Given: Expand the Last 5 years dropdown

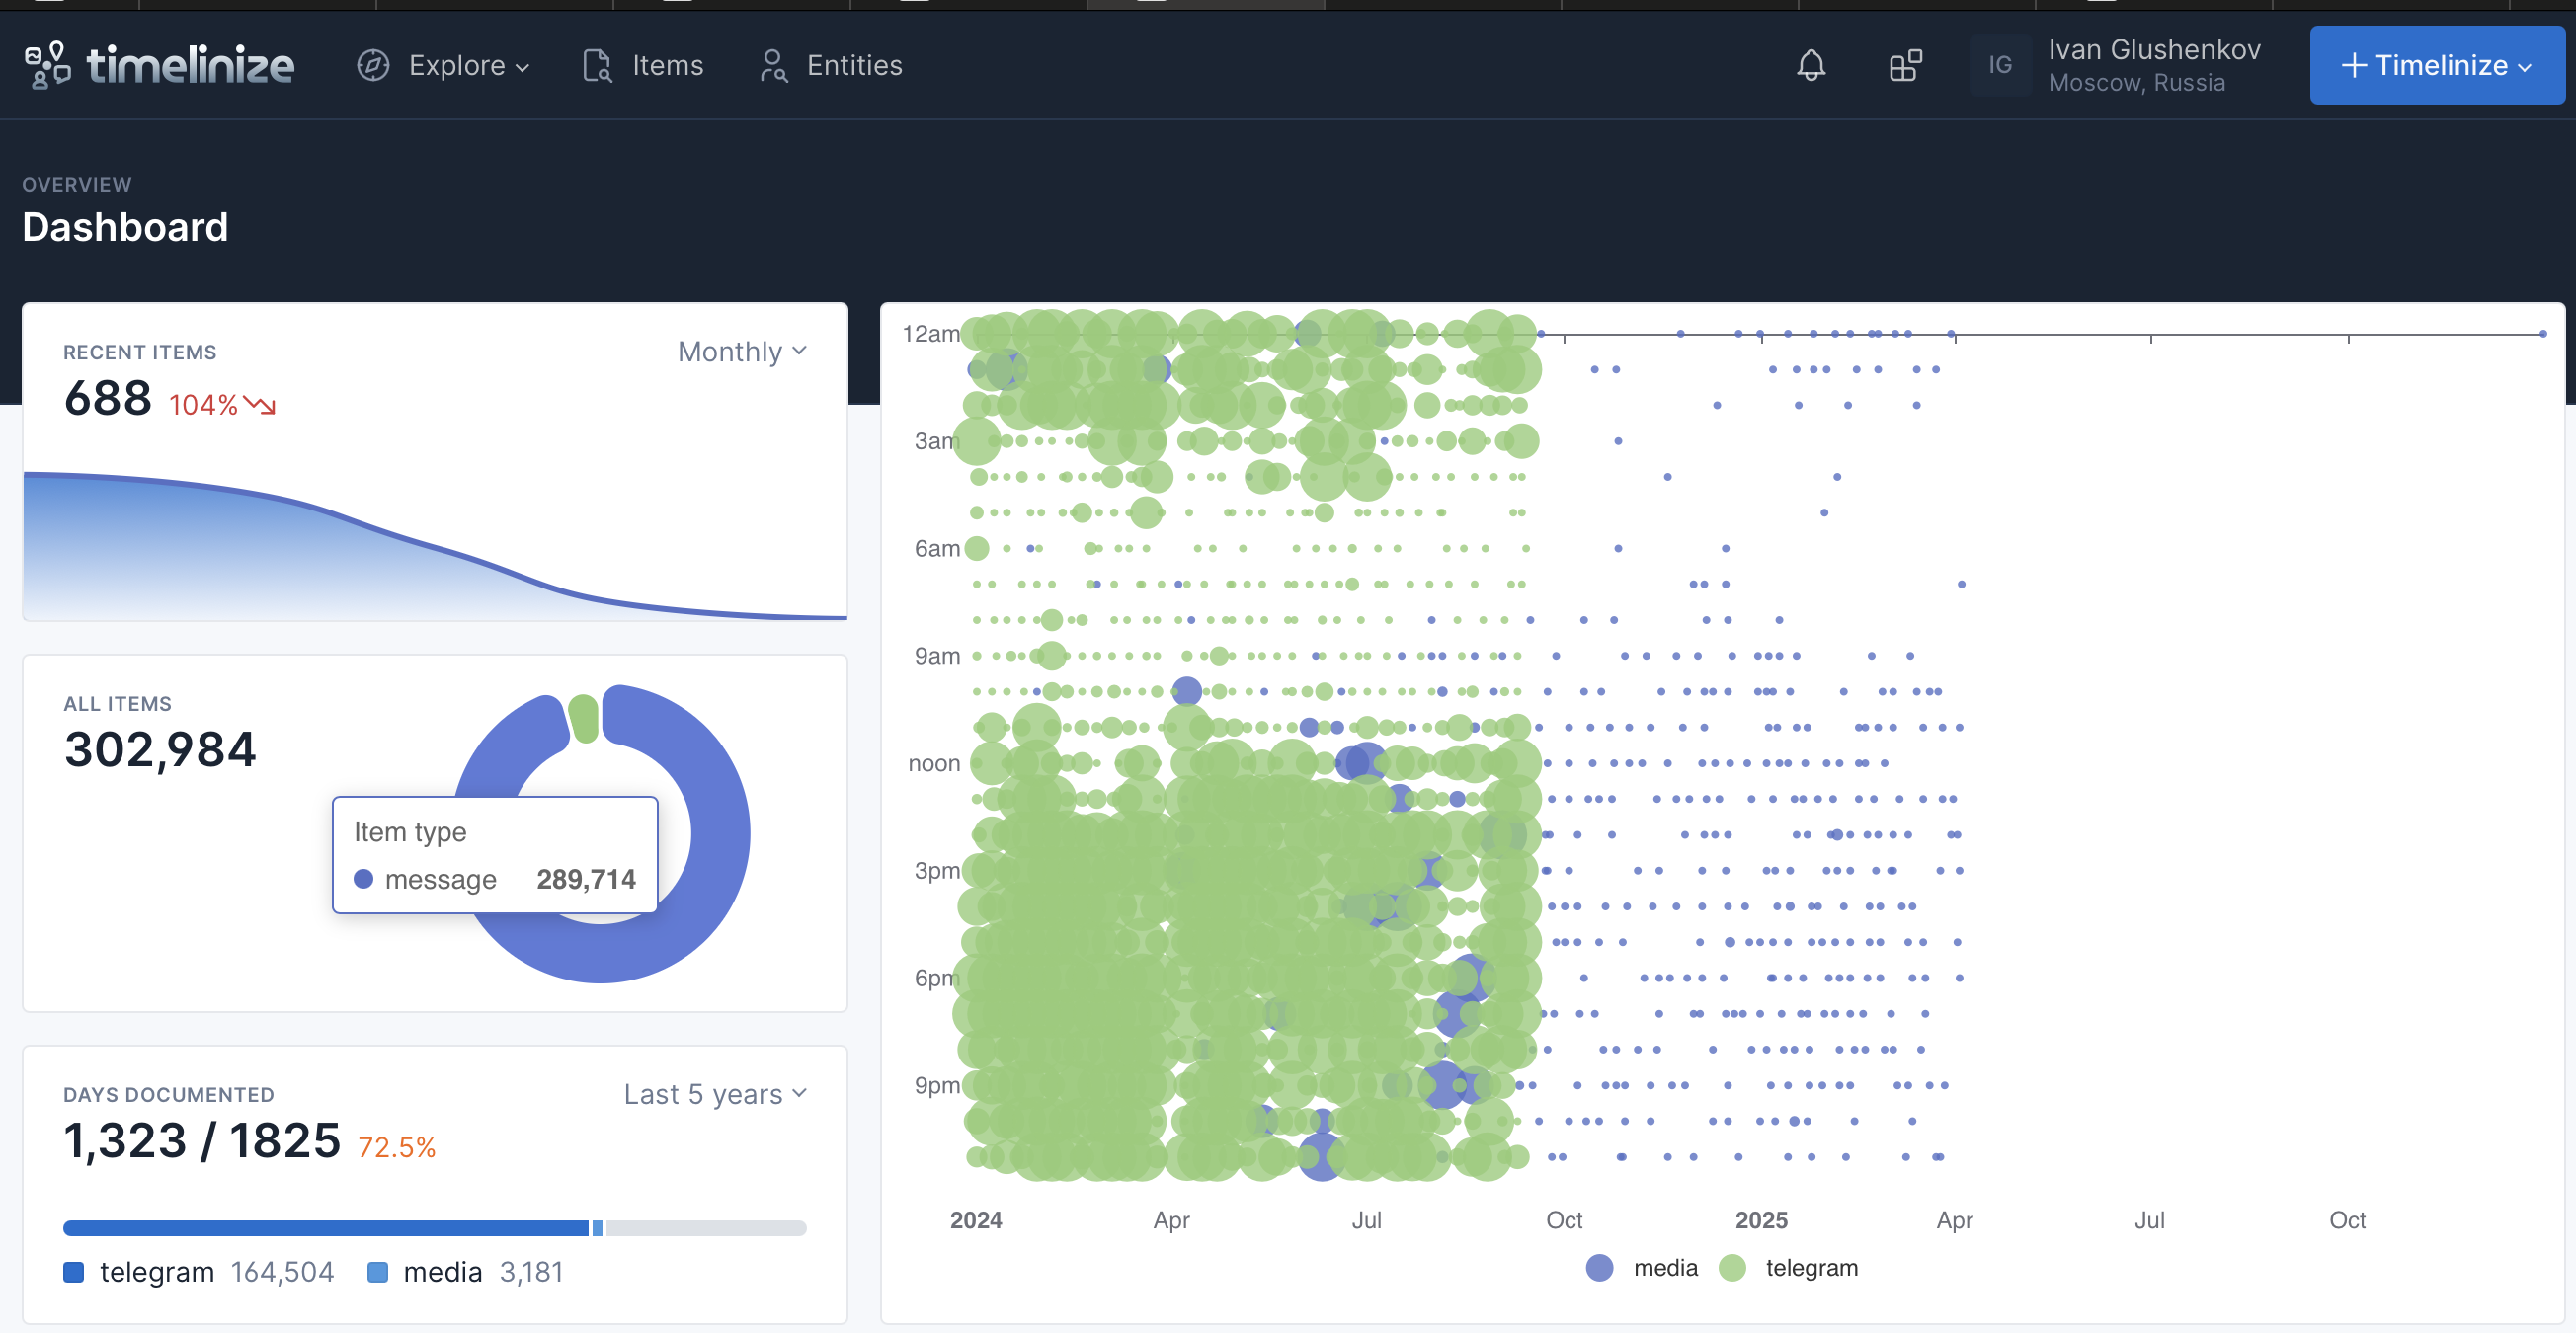Looking at the screenshot, I should click(x=714, y=1094).
